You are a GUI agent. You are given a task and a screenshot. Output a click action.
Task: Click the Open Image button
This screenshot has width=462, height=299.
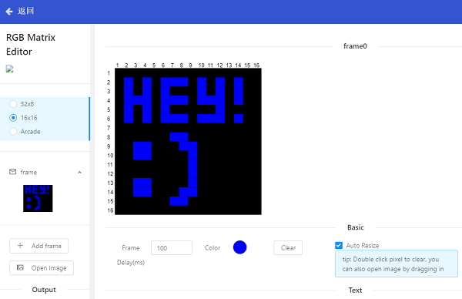pyautogui.click(x=42, y=268)
